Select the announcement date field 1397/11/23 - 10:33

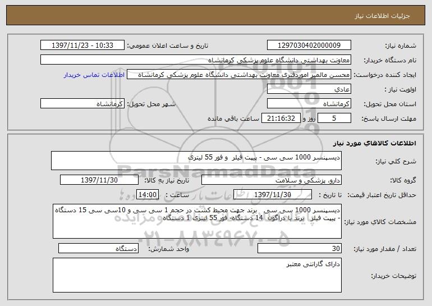[x=82, y=45]
